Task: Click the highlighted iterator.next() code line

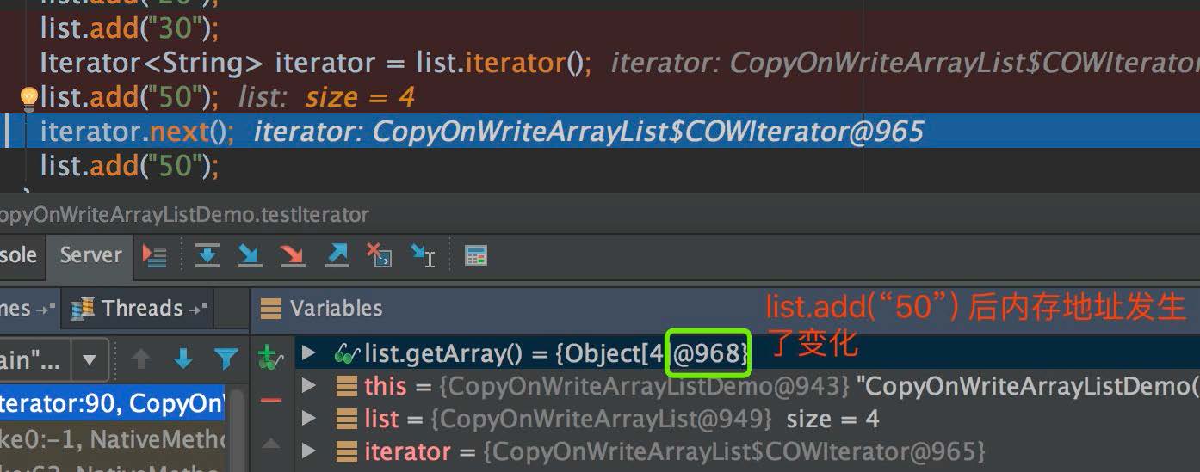Action: pyautogui.click(x=600, y=132)
